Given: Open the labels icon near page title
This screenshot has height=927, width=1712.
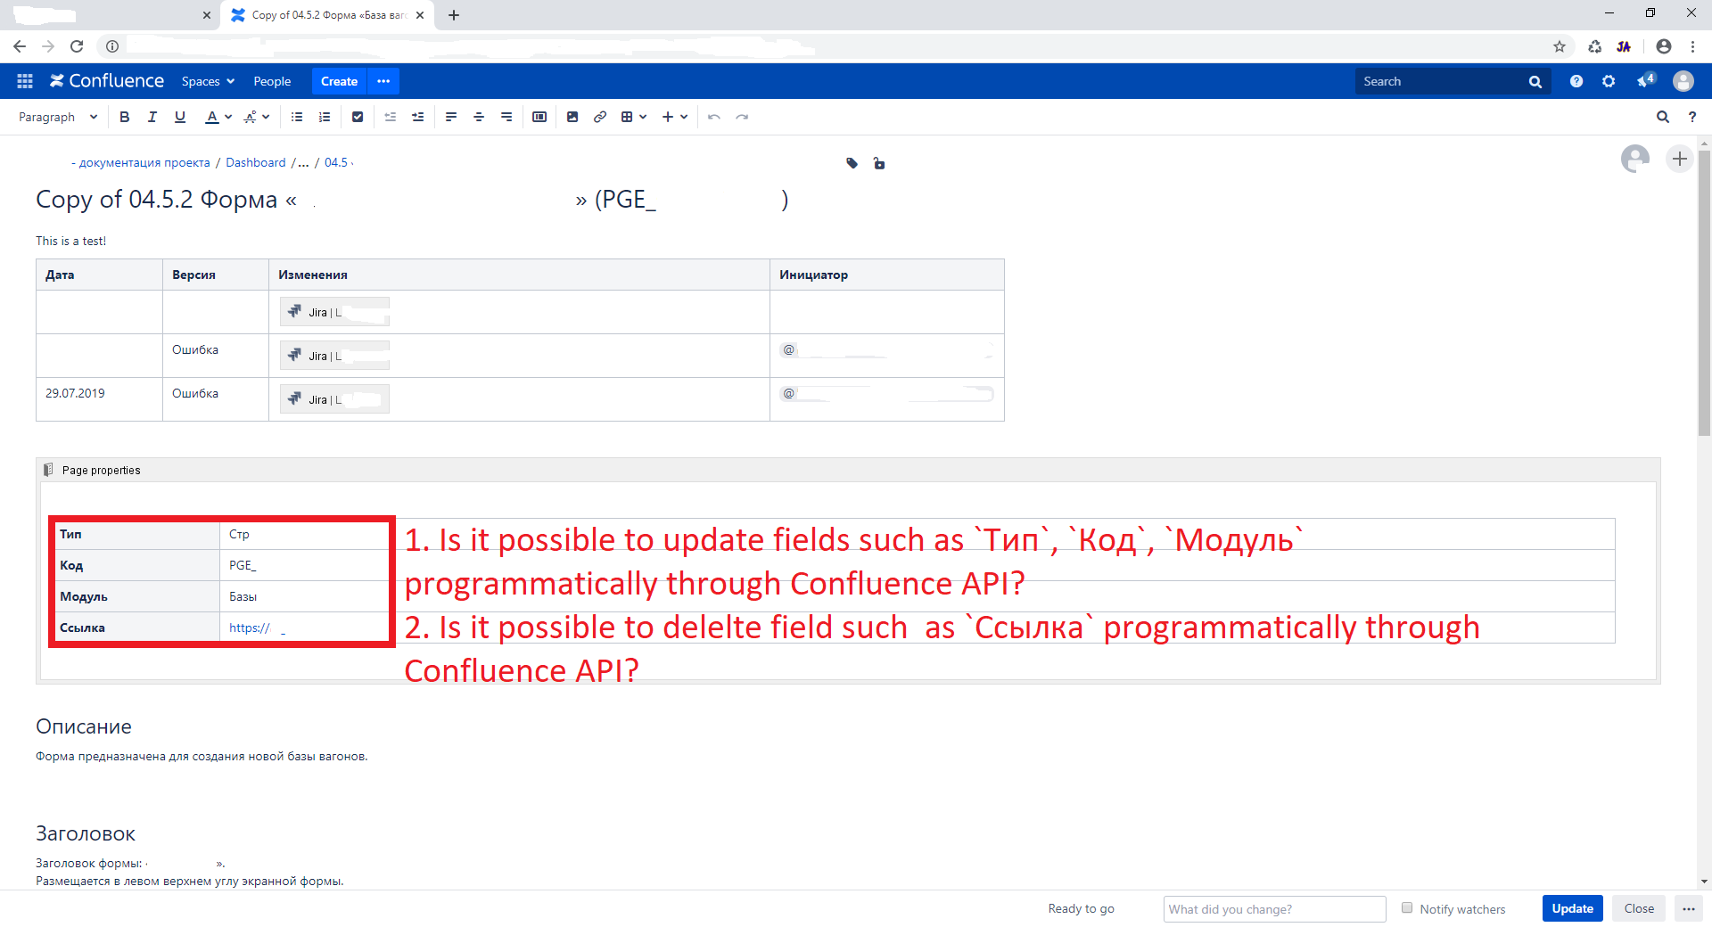Looking at the screenshot, I should point(852,163).
